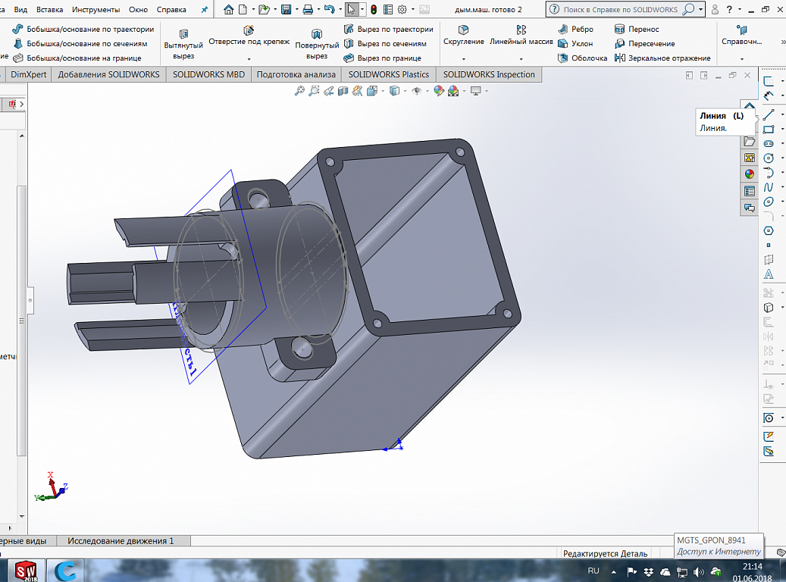Open the Инструменты menu
This screenshot has height=582, width=786.
pos(96,10)
